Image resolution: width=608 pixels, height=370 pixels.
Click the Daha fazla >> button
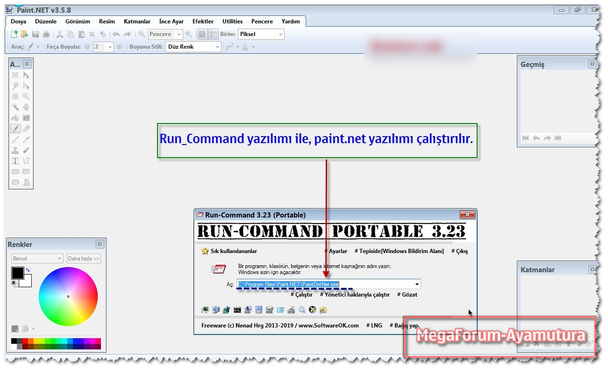coord(84,259)
